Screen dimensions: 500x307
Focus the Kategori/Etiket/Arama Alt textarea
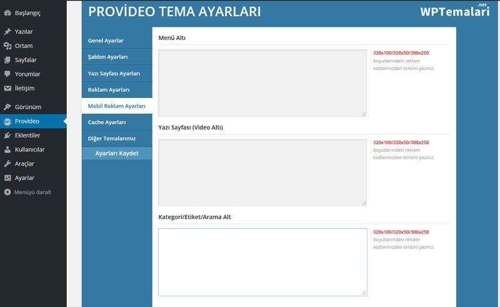coord(262,262)
